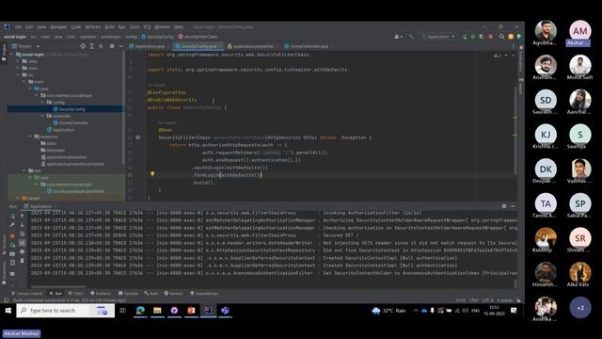602x339 pixels.
Task: Open File Explorer from taskbar
Action: coord(157,310)
